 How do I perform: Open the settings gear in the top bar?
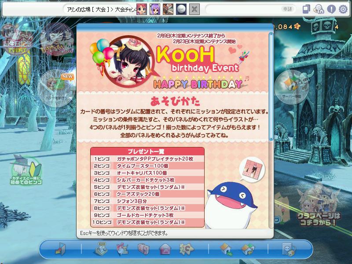click(x=343, y=9)
